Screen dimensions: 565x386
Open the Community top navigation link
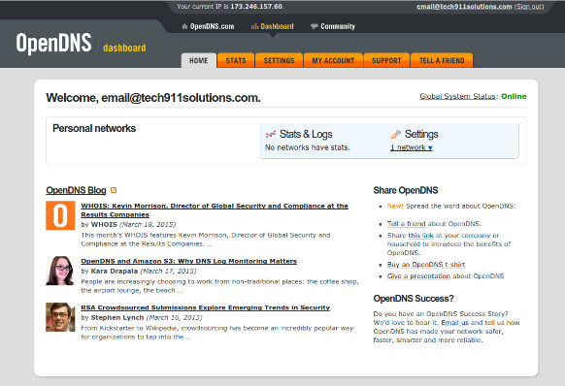tap(338, 26)
